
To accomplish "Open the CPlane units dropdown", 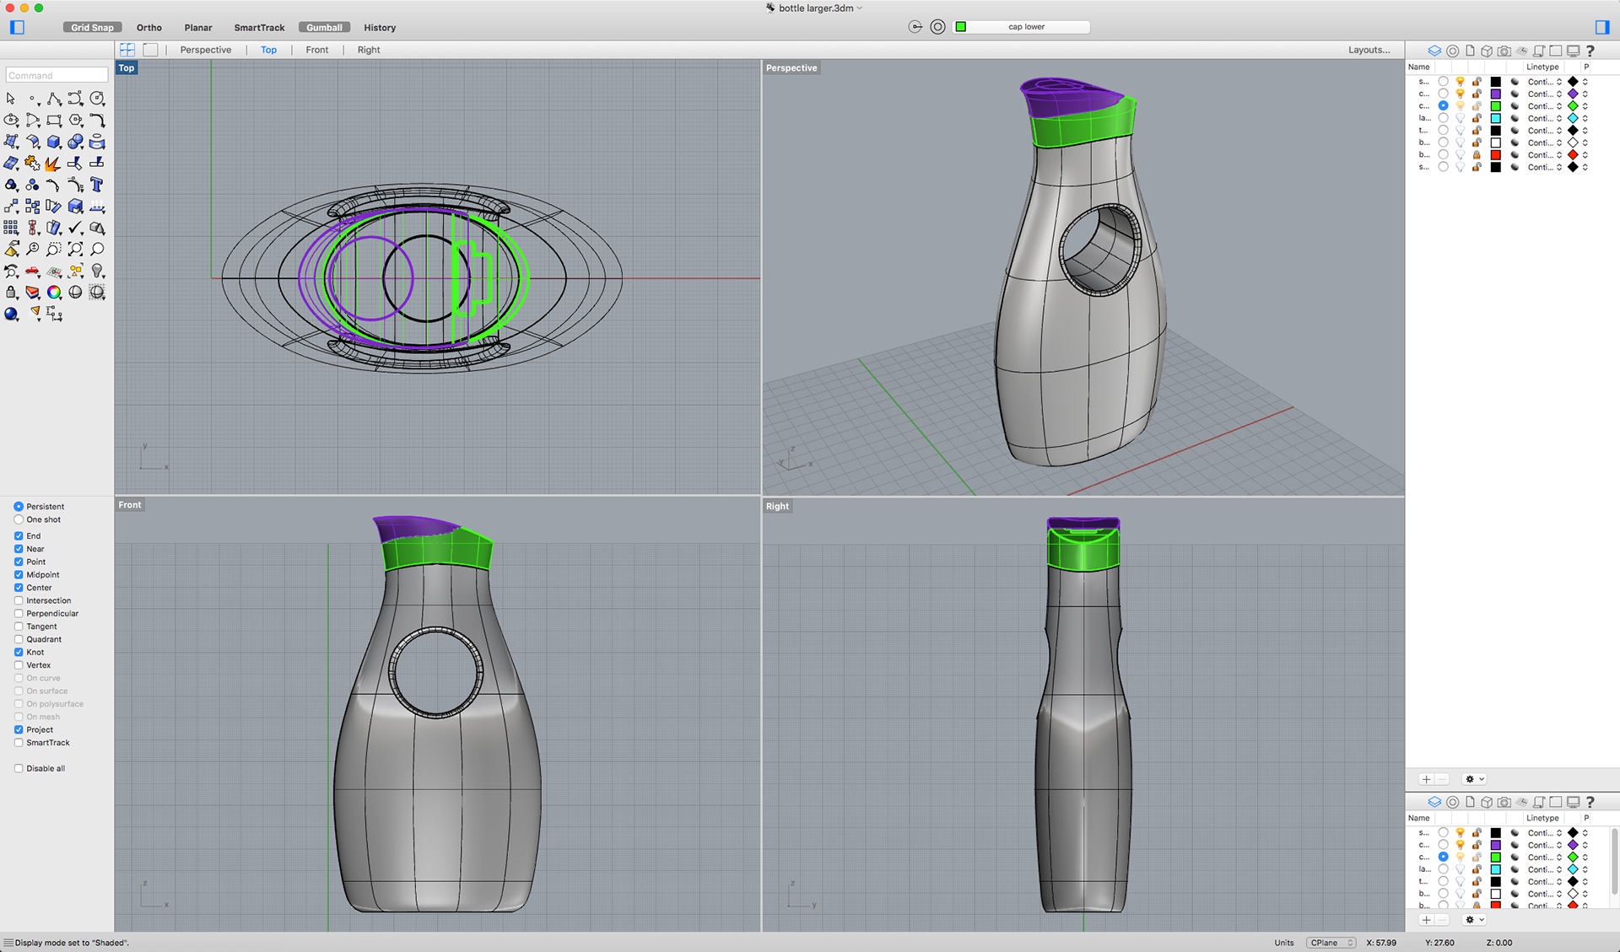I will [1331, 943].
